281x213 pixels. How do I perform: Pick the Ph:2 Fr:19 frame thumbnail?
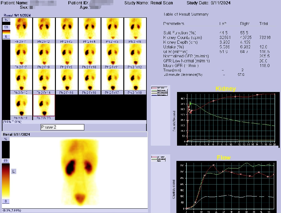21,106
